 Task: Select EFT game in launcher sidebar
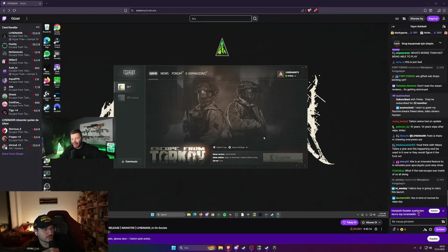pyautogui.click(x=129, y=87)
